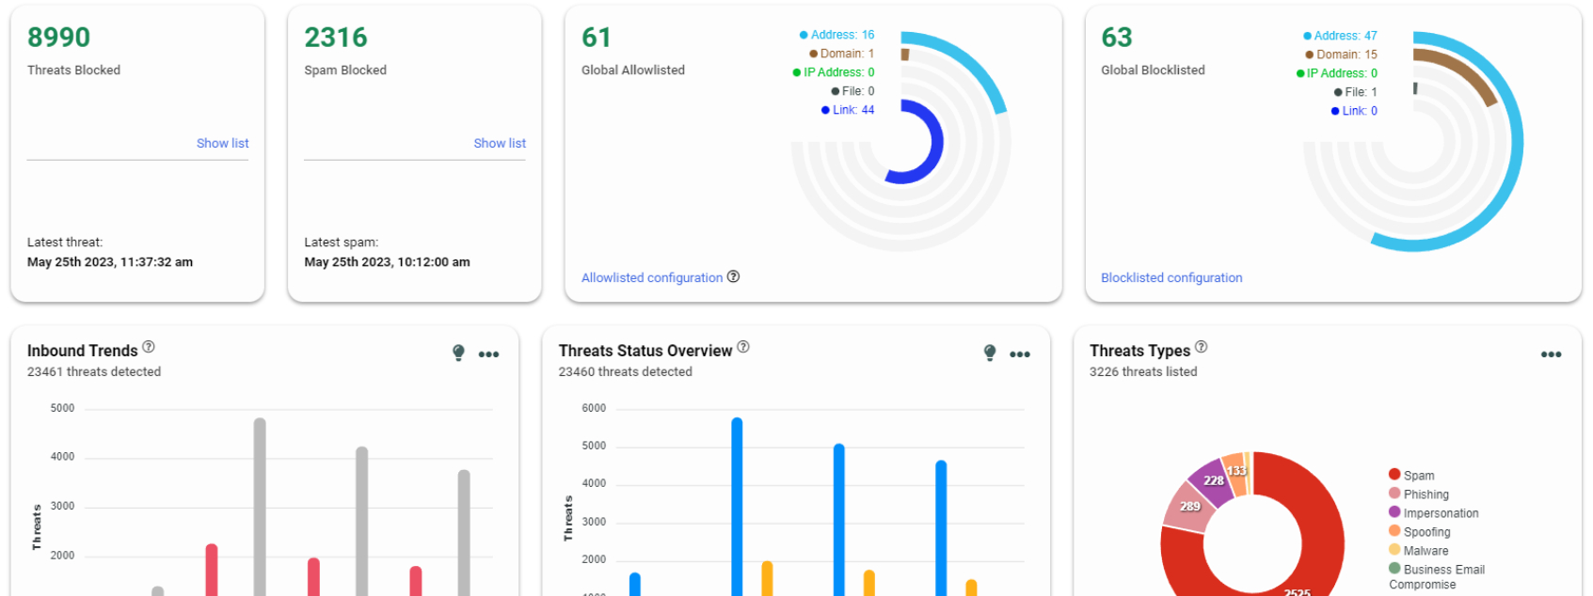
Task: Open the Blocklisted configuration link
Action: [x=1171, y=277]
